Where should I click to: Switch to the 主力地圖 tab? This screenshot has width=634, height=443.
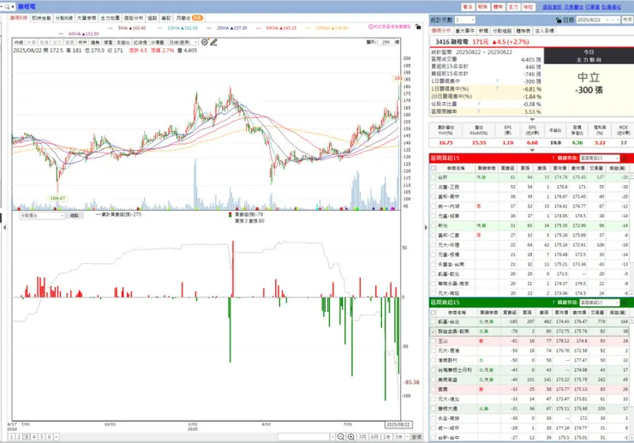coord(110,18)
